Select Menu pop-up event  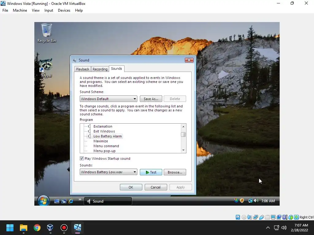104,151
